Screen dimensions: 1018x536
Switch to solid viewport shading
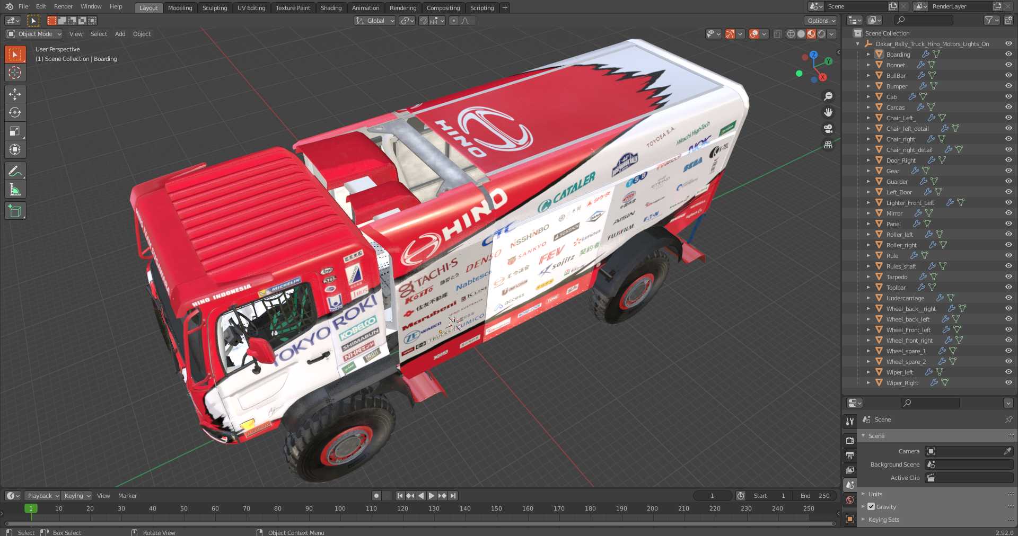pyautogui.click(x=801, y=34)
